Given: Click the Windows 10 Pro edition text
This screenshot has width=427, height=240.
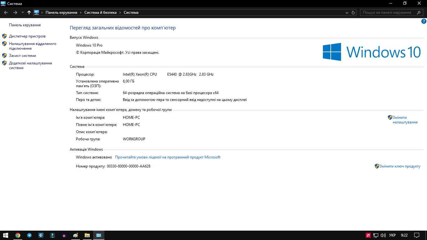Looking at the screenshot, I should coord(89,45).
